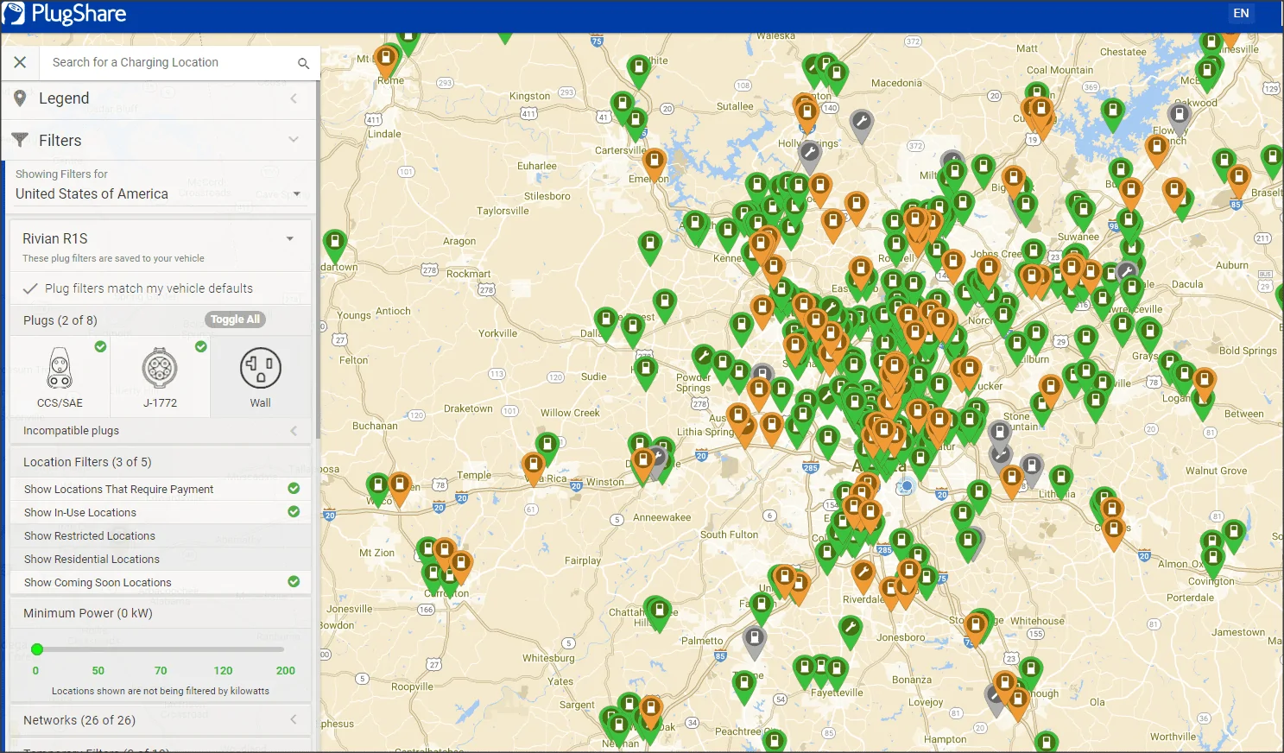1284x753 pixels.
Task: Click the magnifier search icon
Action: pyautogui.click(x=303, y=63)
